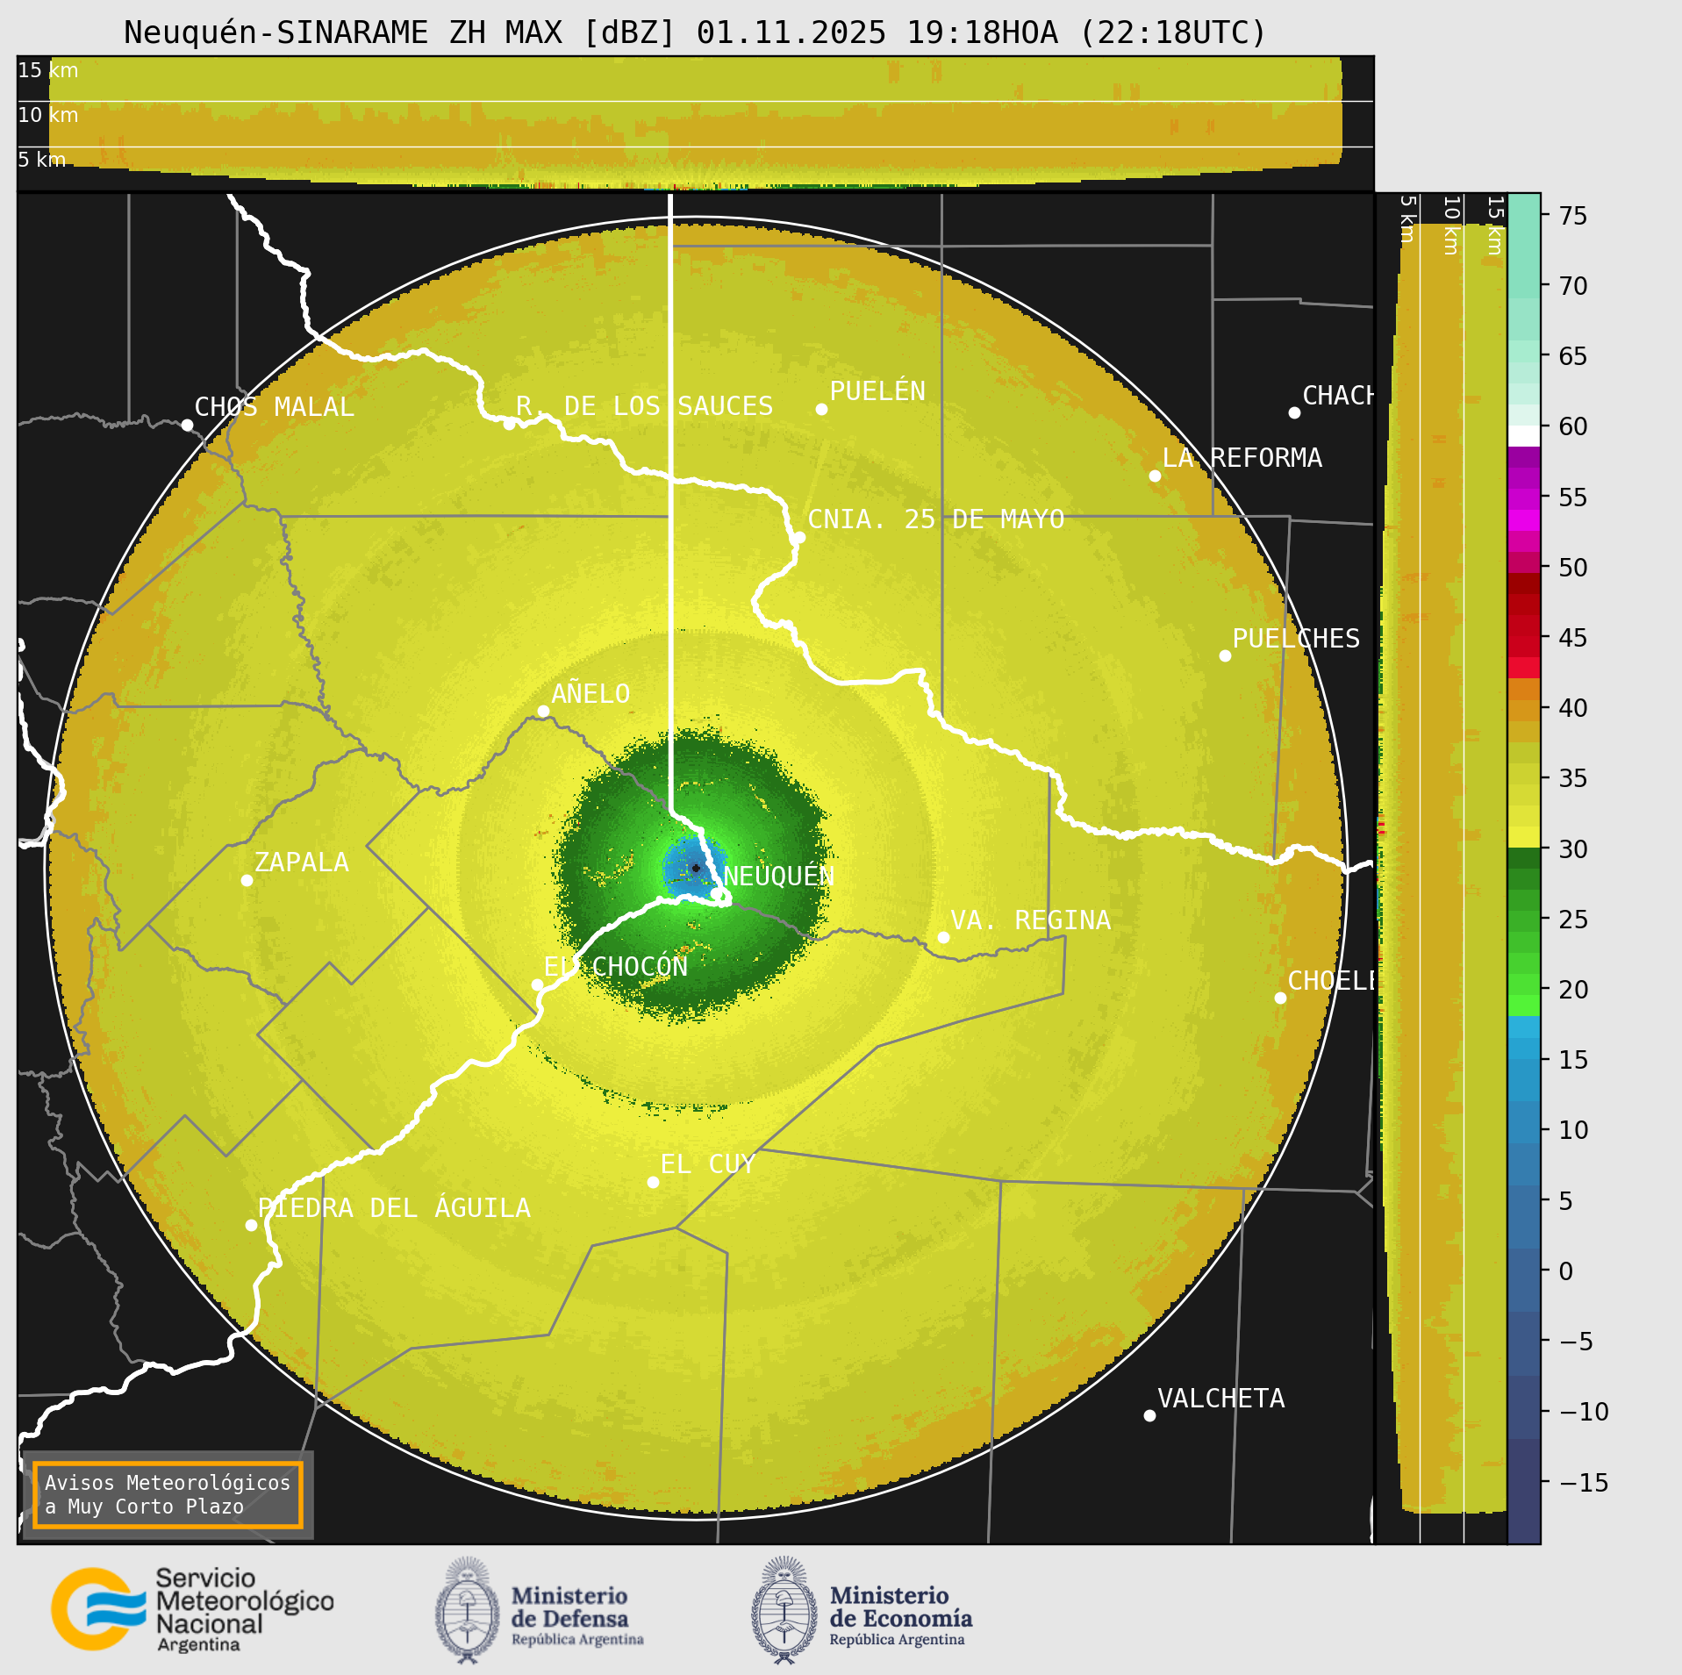The height and width of the screenshot is (1675, 1682).
Task: Click the VALCHETA city label
Action: pos(1220,1399)
